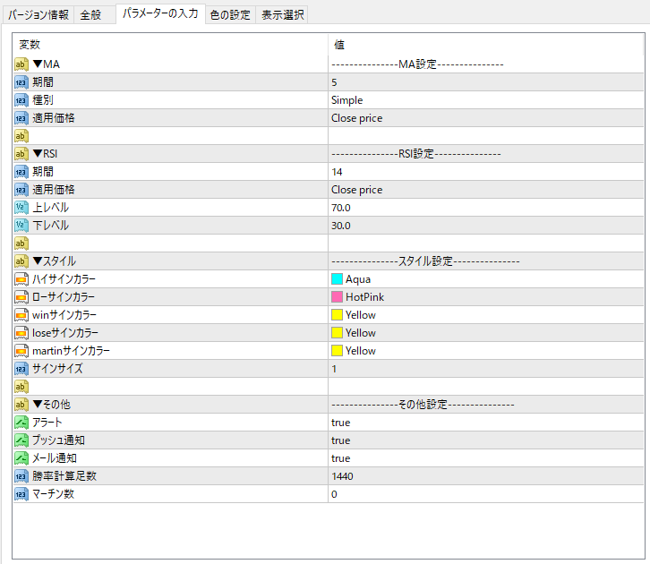Click the RSI設定 separator value
The height and width of the screenshot is (564, 650).
click(416, 154)
